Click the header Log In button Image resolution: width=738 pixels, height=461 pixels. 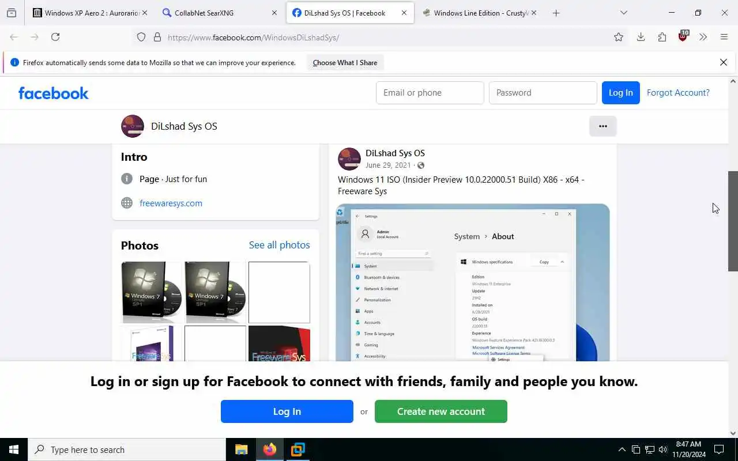coord(621,93)
